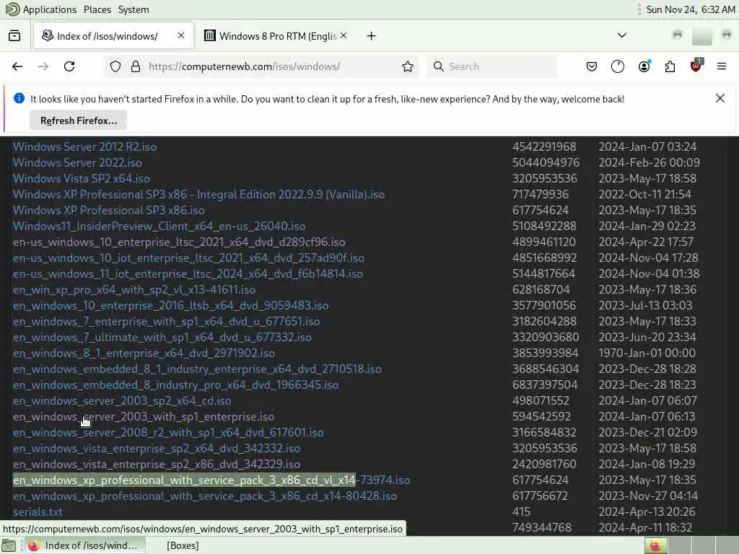Open the Pocket save icon
Viewport: 739px width, 554px height.
tap(592, 66)
